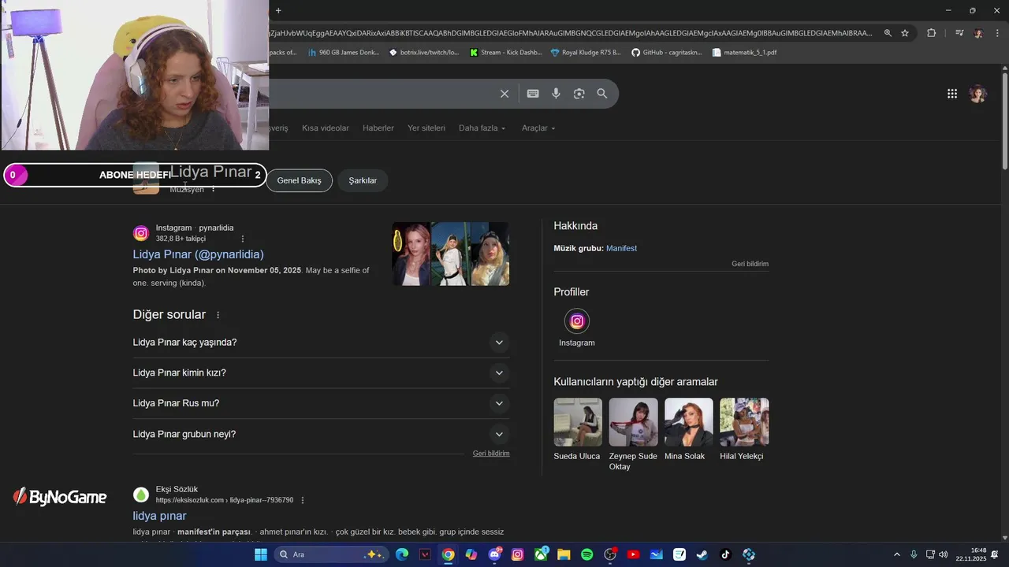Open Spotify from the taskbar

click(x=587, y=554)
